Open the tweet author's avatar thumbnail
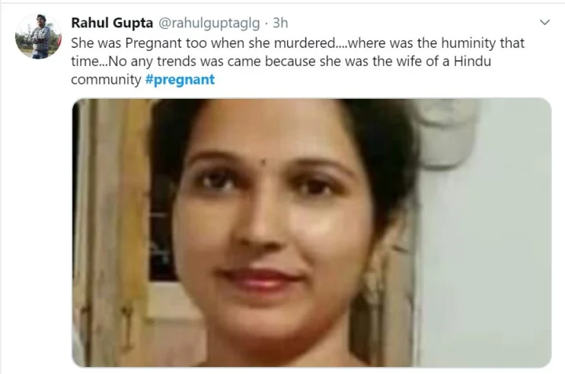This screenshot has width=565, height=374. point(38,36)
